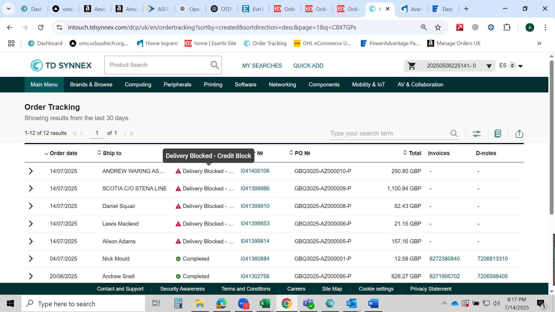This screenshot has width=555, height=312.
Task: Open Cookie settings footer link
Action: [x=376, y=289]
